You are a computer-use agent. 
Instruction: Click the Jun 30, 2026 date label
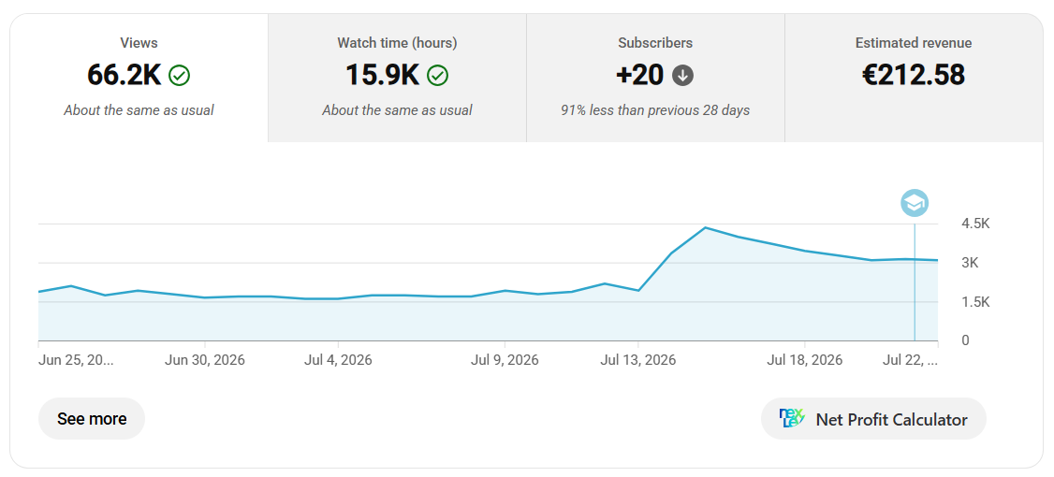click(205, 360)
